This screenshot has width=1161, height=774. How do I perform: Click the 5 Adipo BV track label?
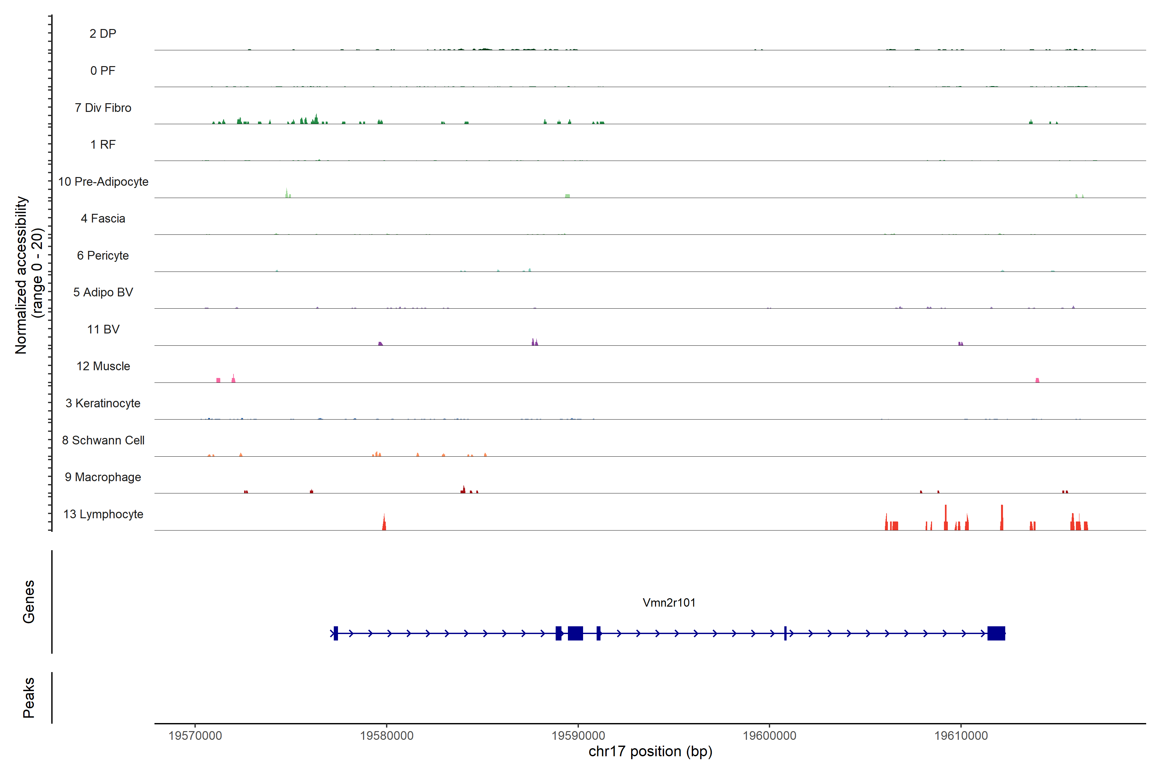pyautogui.click(x=103, y=292)
